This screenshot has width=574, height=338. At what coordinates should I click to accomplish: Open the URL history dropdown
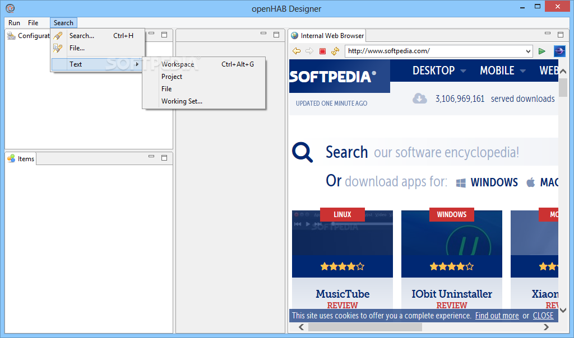click(x=528, y=51)
